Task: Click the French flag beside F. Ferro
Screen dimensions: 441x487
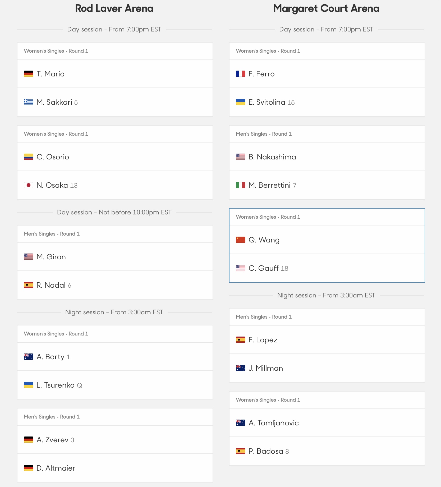Action: 241,74
